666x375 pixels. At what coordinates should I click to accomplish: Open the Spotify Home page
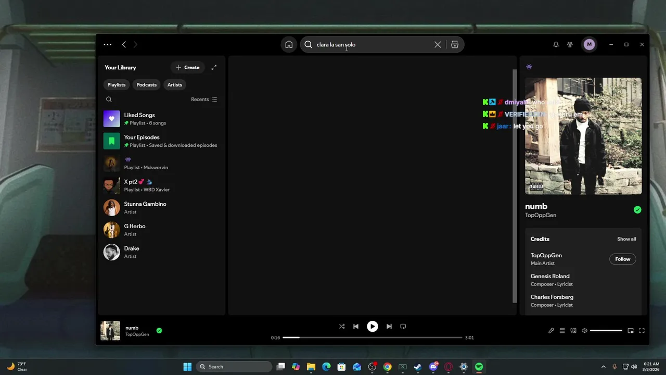[289, 44]
